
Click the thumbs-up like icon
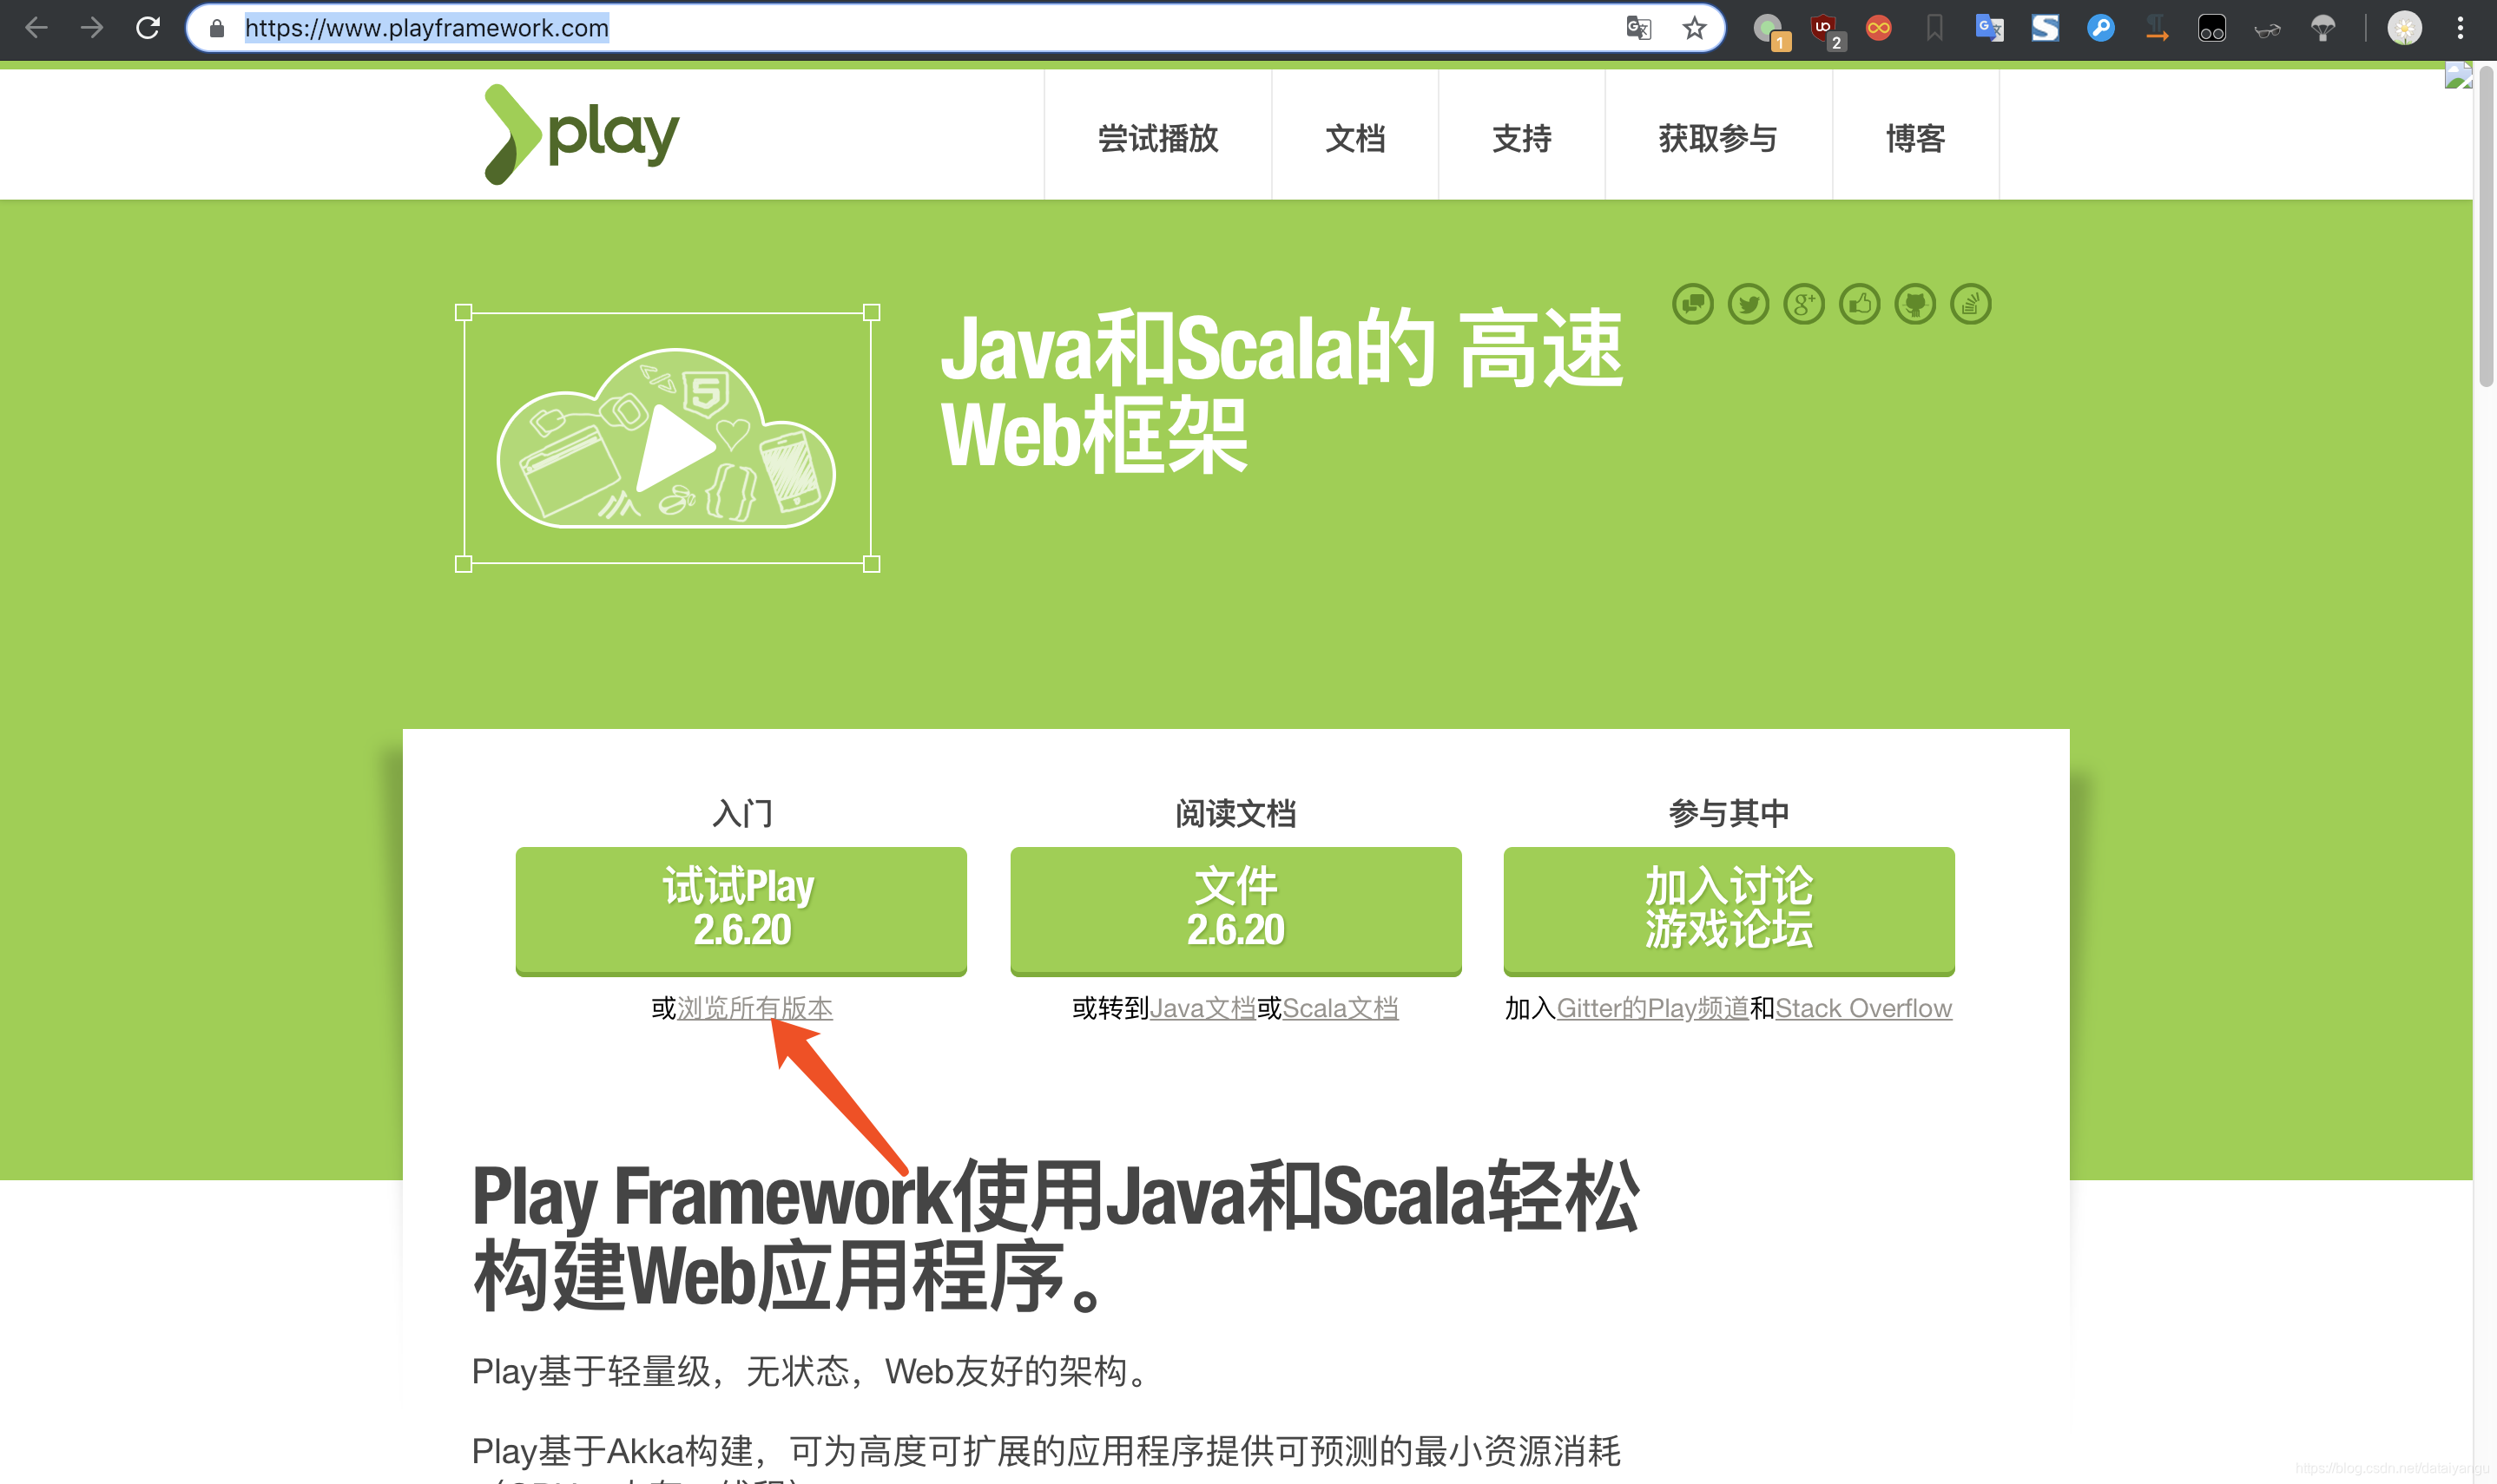(1860, 304)
